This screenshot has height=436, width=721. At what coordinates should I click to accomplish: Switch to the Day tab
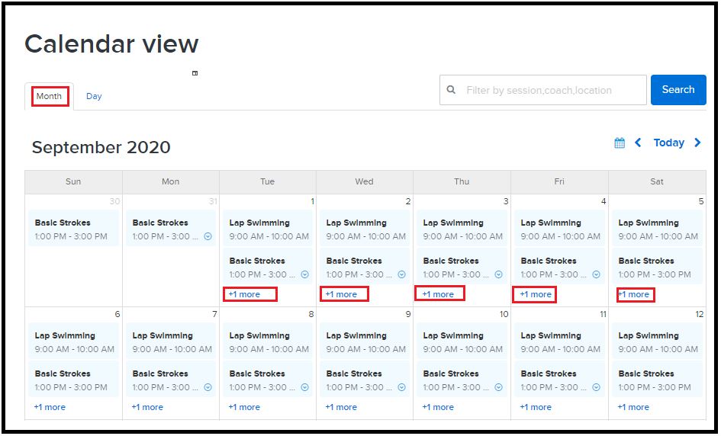pyautogui.click(x=94, y=97)
